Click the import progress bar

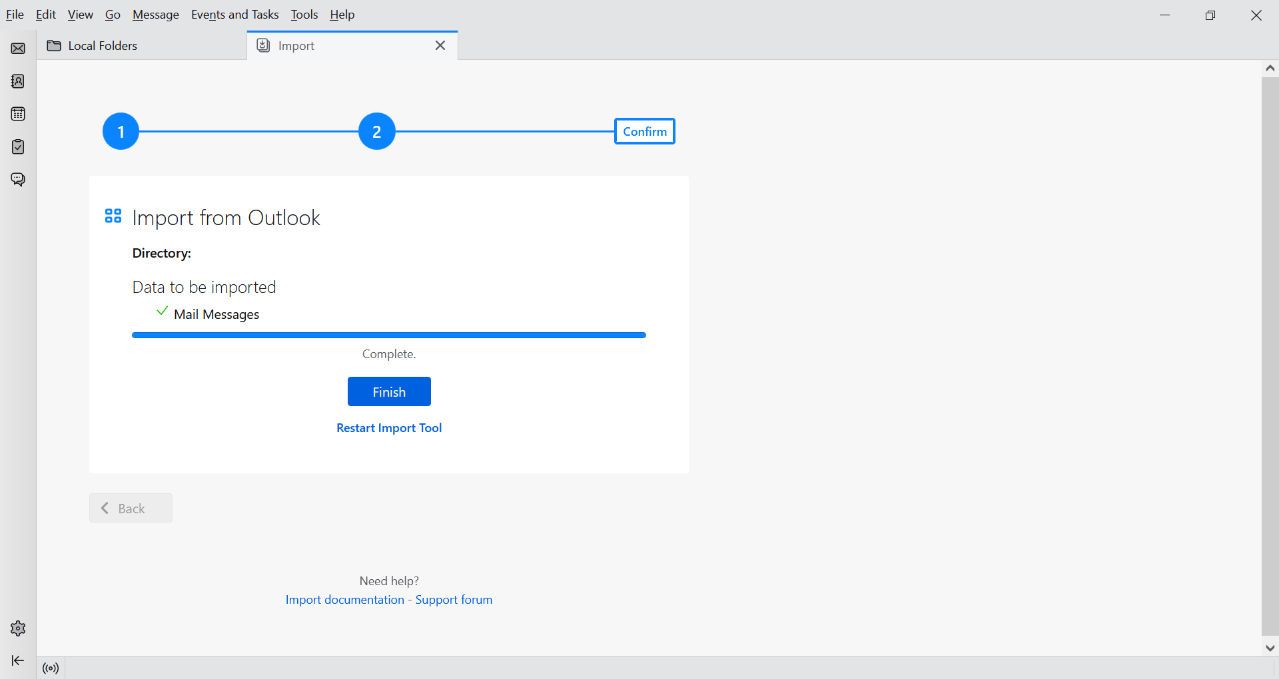(x=389, y=336)
